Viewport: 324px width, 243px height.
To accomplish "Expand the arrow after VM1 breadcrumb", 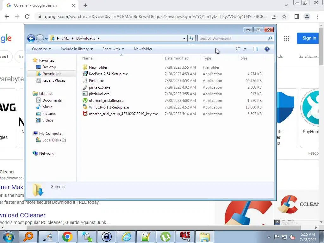I will [x=72, y=38].
